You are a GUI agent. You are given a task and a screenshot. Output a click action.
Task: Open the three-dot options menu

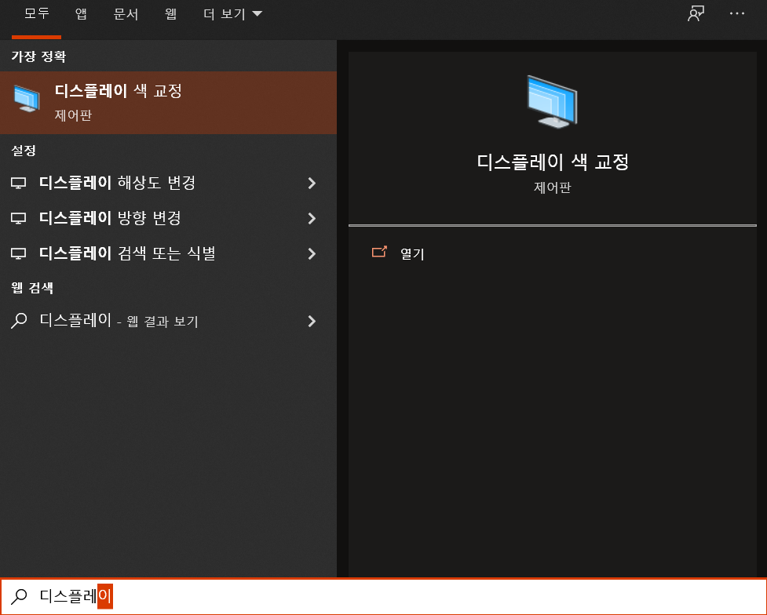[x=736, y=13]
